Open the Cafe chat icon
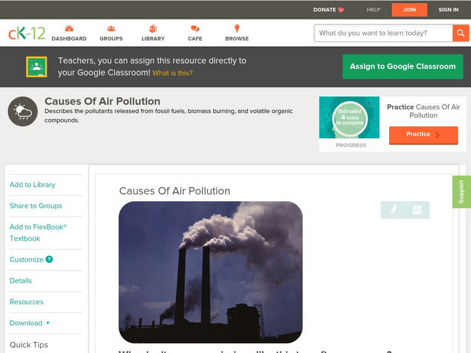 [195, 29]
